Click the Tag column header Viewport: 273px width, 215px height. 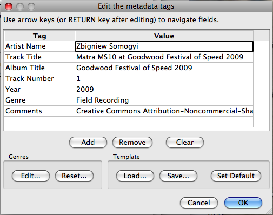click(39, 36)
